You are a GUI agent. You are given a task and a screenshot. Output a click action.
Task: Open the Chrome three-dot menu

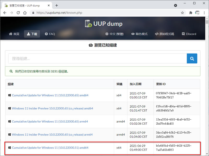(204, 13)
